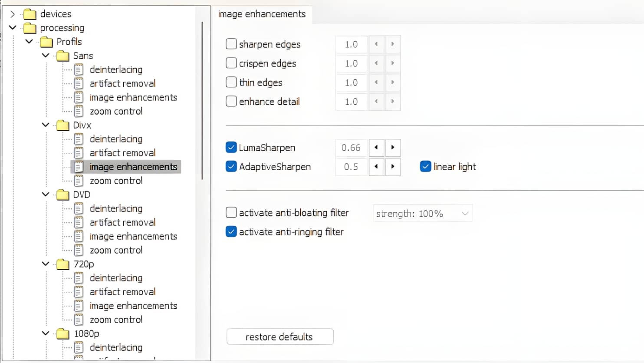This screenshot has height=363, width=644.
Task: Click document icon beside DVD artifact removal
Action: [x=79, y=222]
